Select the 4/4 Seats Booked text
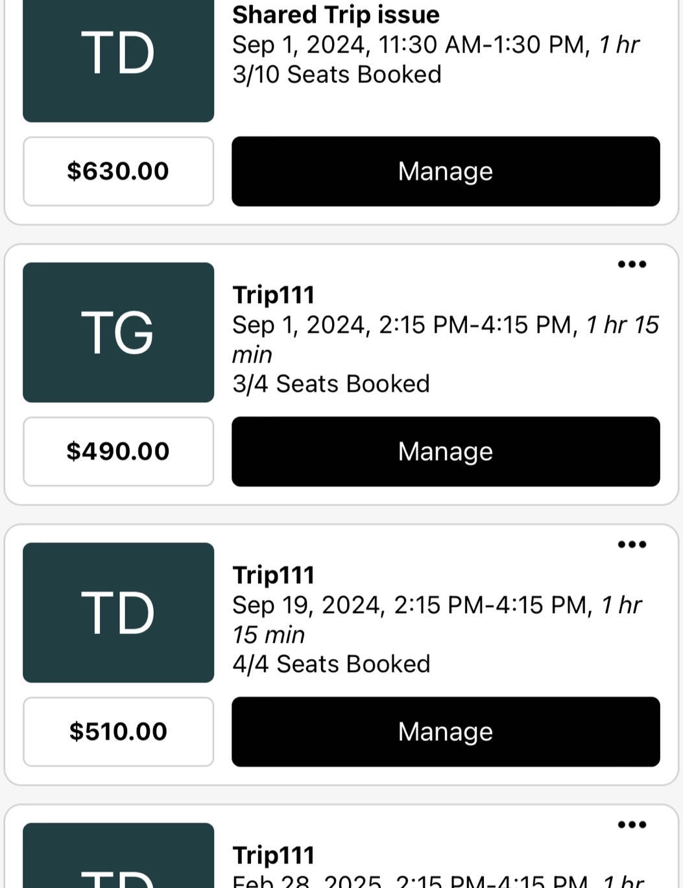683x888 pixels. [x=331, y=664]
